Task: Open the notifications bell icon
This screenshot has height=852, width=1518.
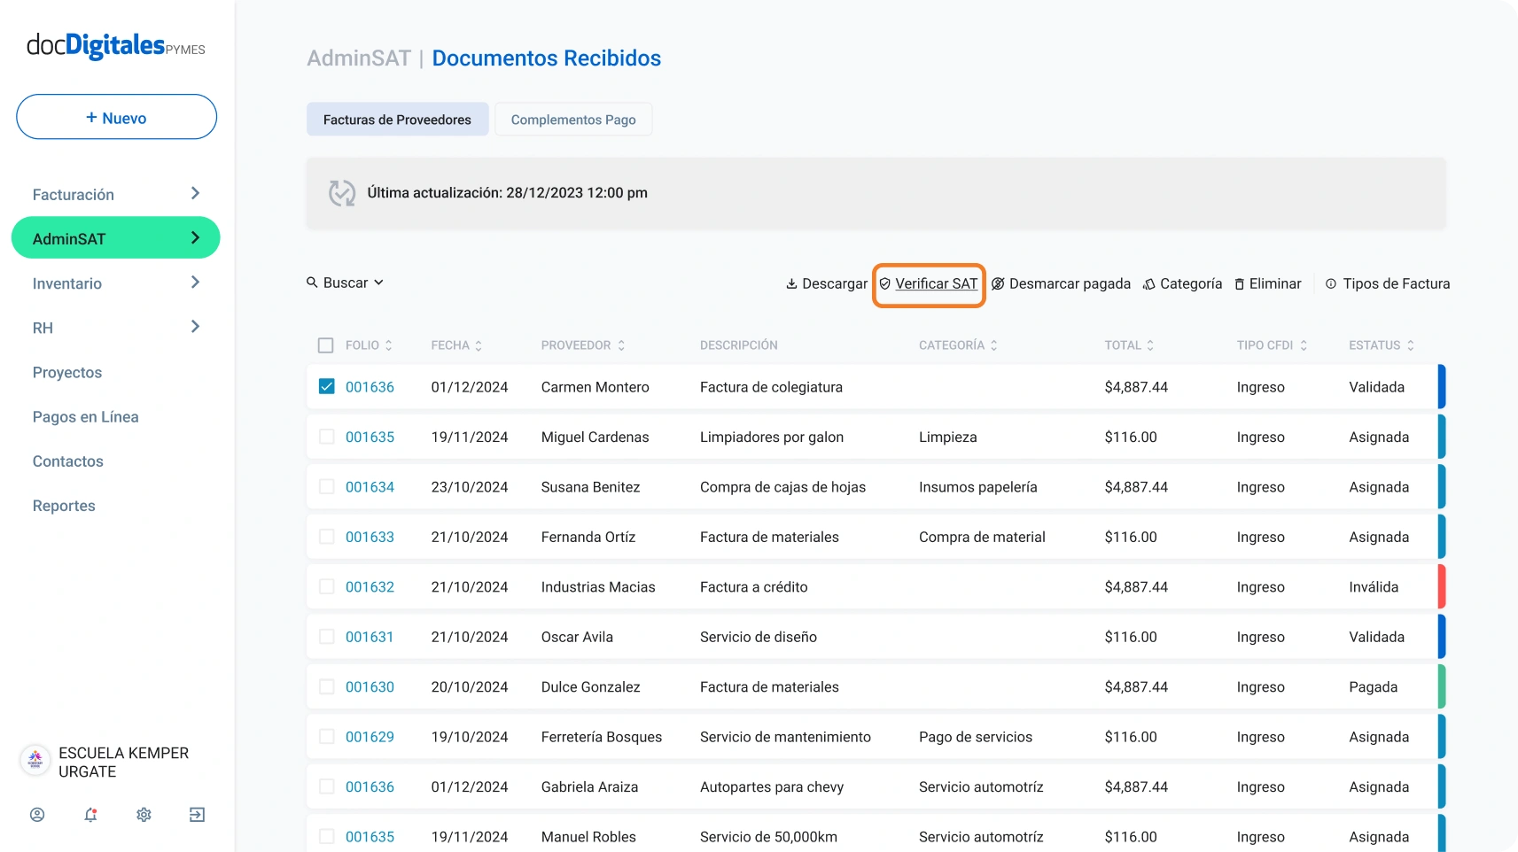Action: [x=90, y=814]
